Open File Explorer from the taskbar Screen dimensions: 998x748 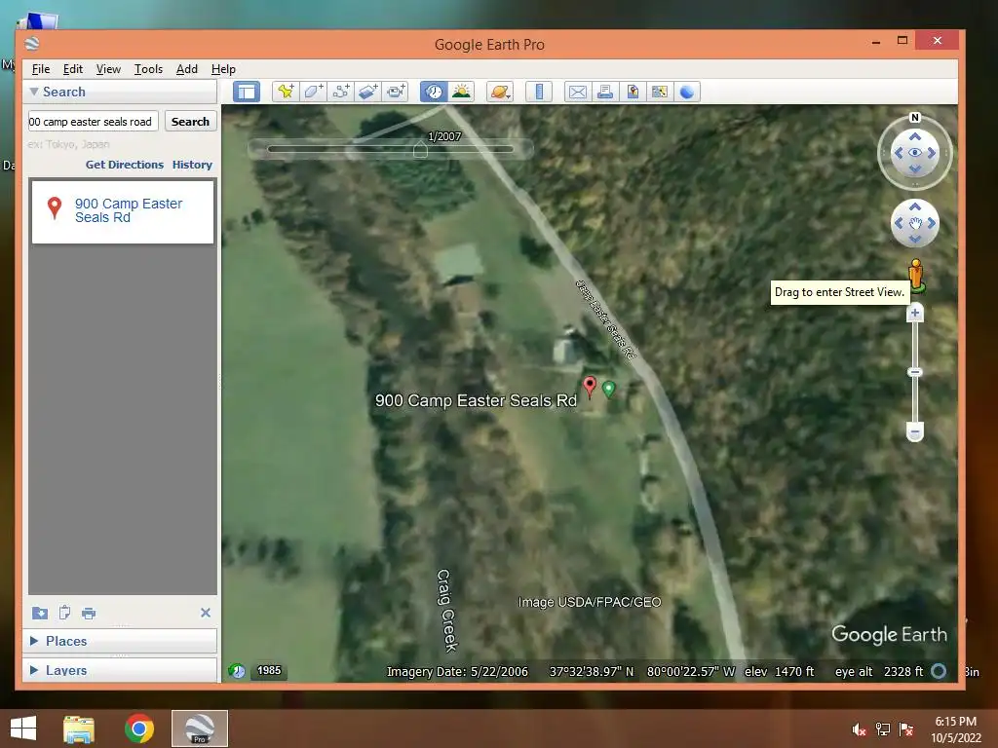79,729
